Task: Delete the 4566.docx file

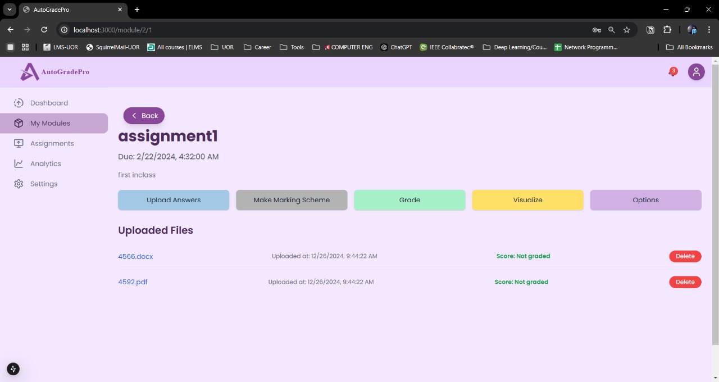Action: pyautogui.click(x=685, y=256)
